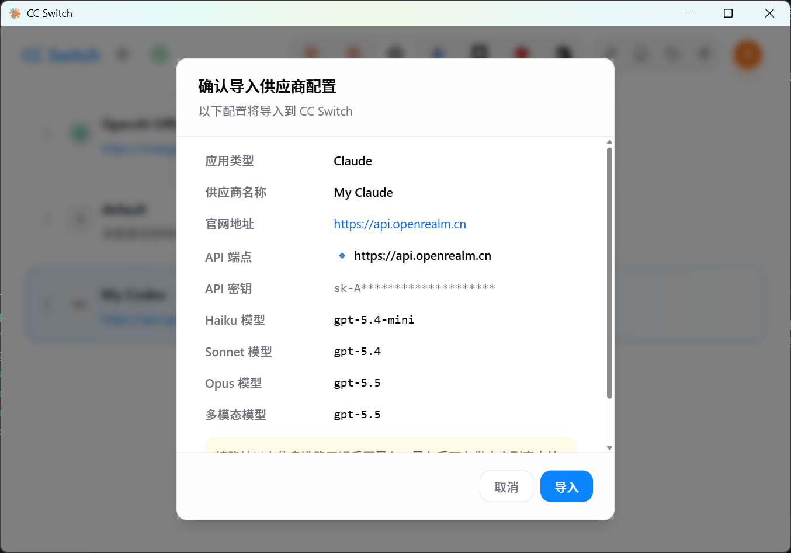Click the dialog vertical scrollbar thumb
The image size is (791, 553).
[x=609, y=273]
